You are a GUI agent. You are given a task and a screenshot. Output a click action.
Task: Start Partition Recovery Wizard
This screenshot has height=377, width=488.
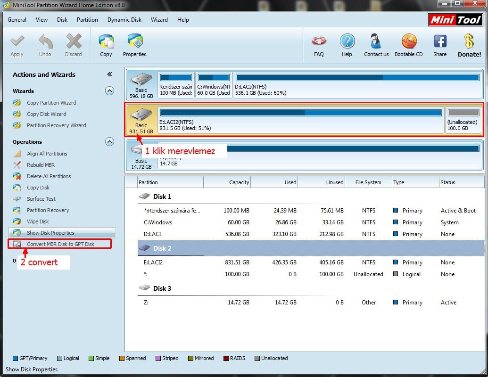(56, 125)
